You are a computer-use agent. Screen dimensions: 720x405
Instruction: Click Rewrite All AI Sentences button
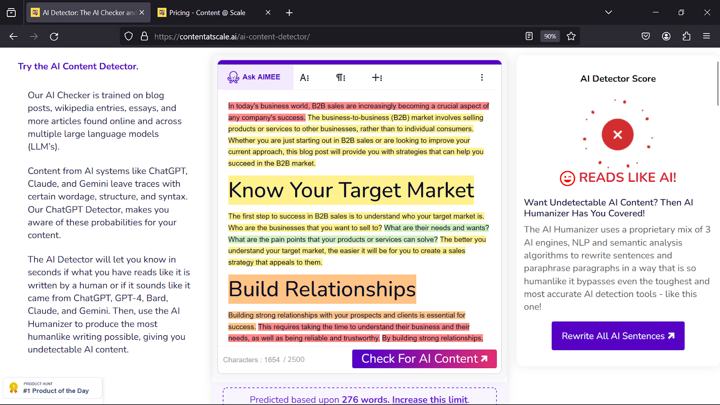click(x=617, y=336)
